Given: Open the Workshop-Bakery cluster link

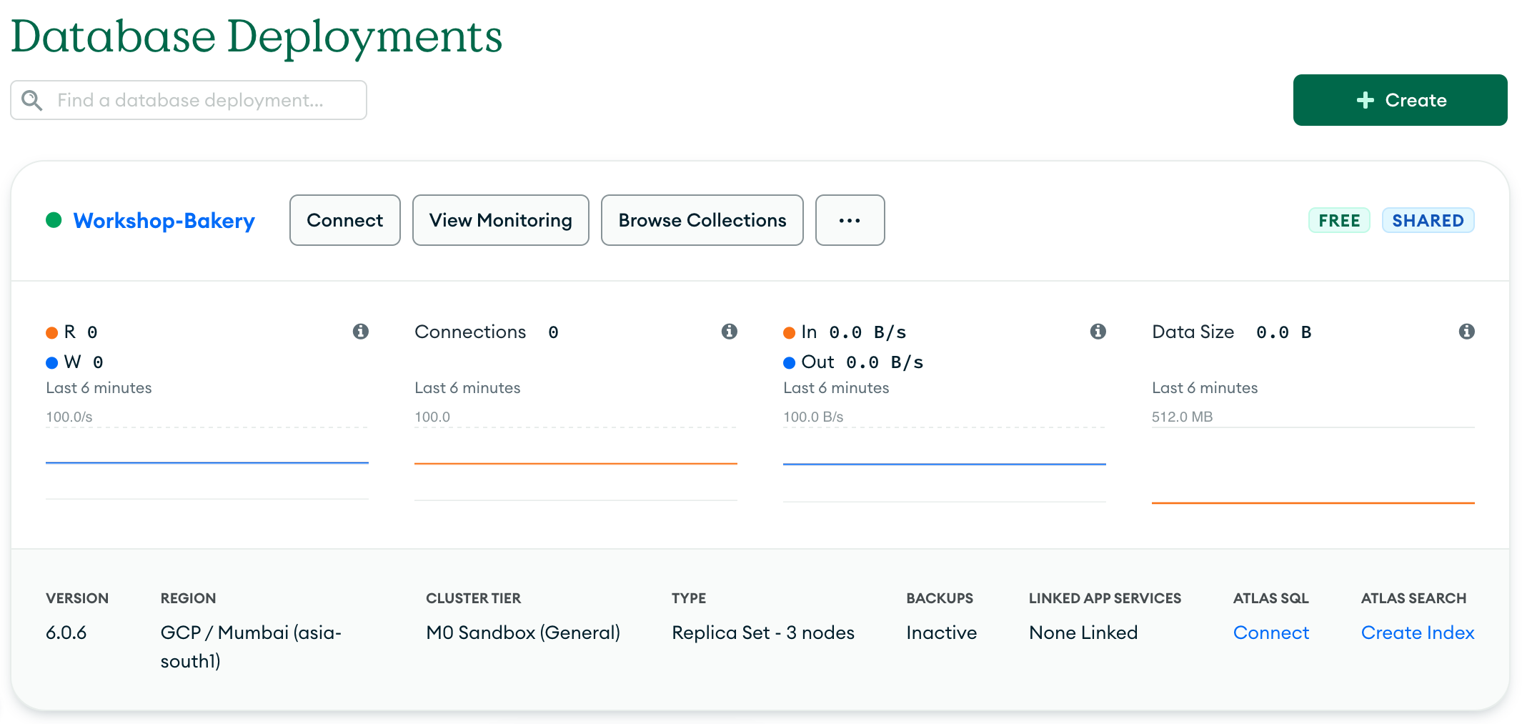Looking at the screenshot, I should click(164, 221).
